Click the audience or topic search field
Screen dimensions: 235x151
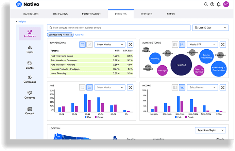[x=119, y=28]
